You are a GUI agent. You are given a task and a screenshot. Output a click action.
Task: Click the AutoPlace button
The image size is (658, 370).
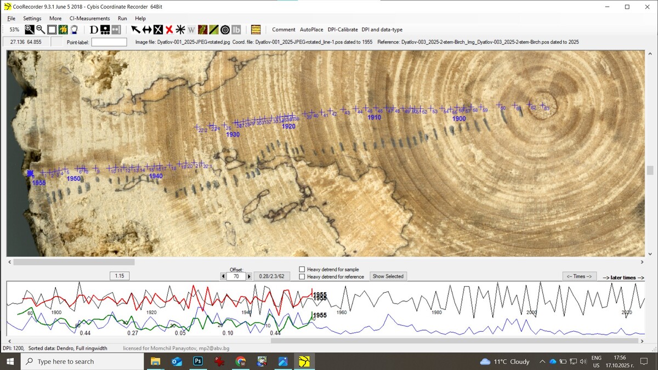313,30
